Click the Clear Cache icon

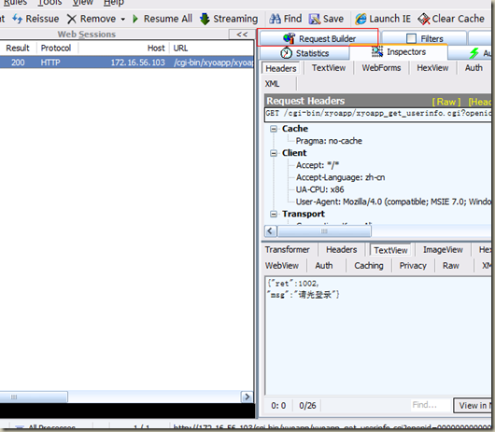(424, 19)
